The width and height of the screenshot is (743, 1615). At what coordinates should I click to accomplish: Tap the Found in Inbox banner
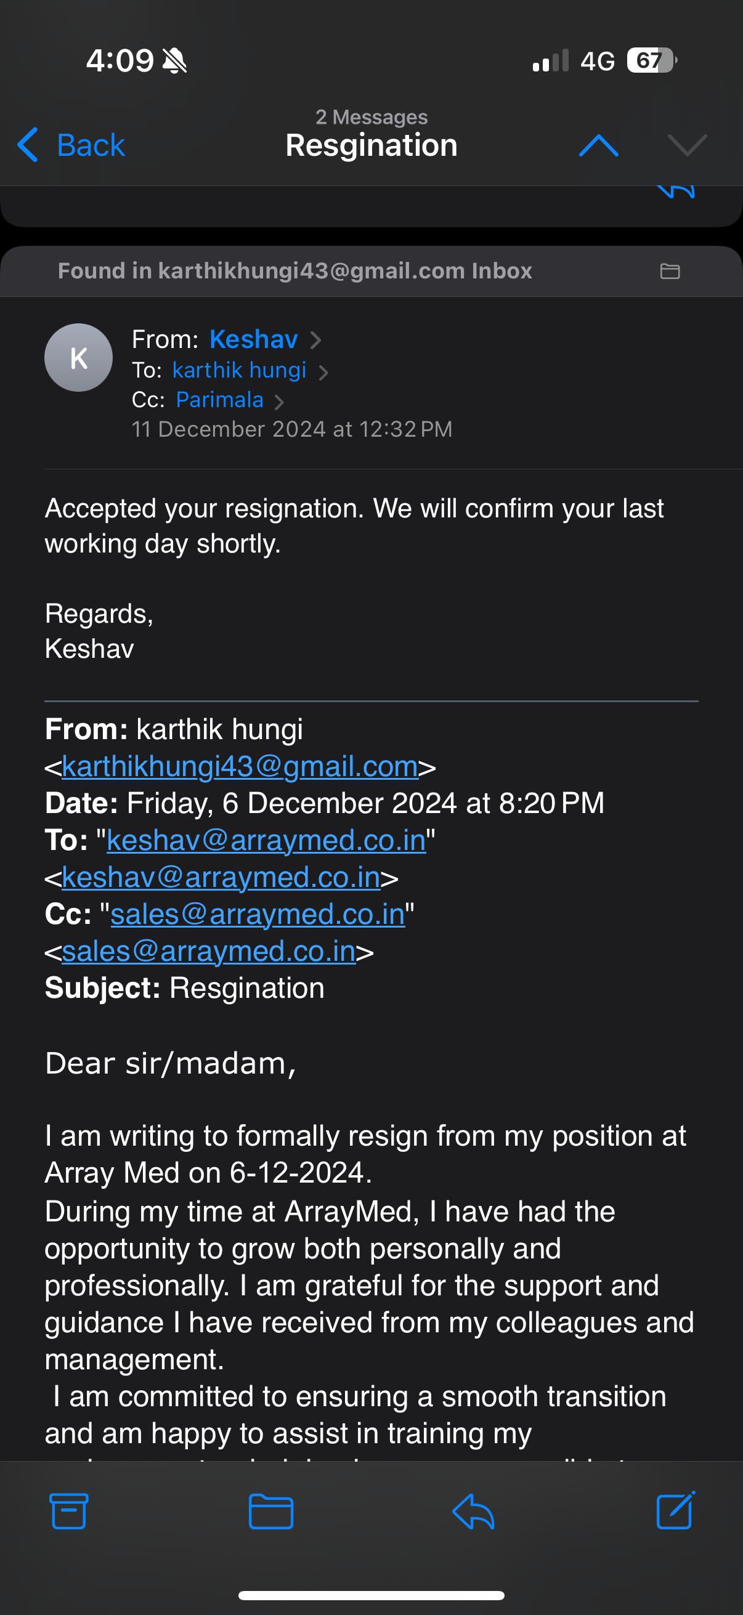(x=294, y=271)
